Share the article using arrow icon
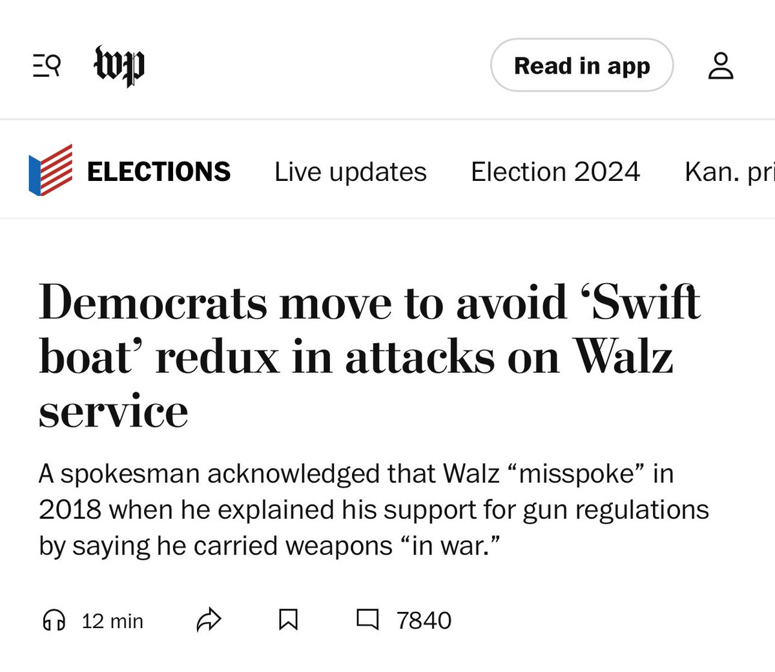Screen dimensions: 775x672 209,620
